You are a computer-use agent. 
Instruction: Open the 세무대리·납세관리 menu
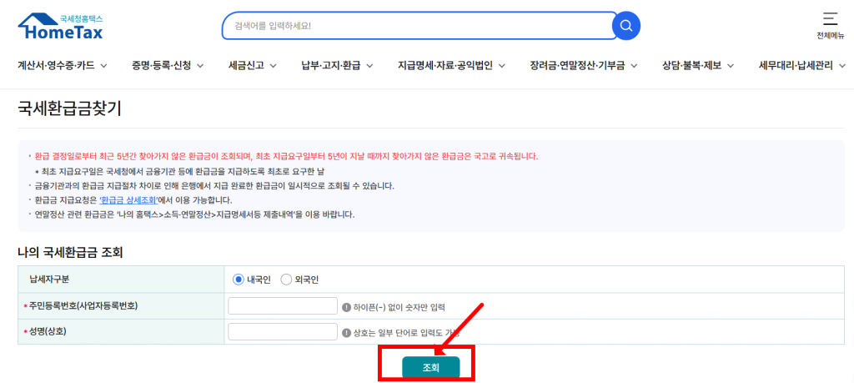click(x=801, y=66)
